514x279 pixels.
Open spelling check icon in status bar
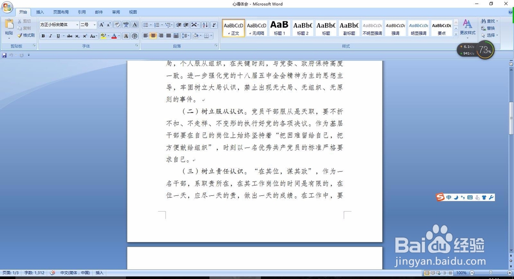(52, 273)
